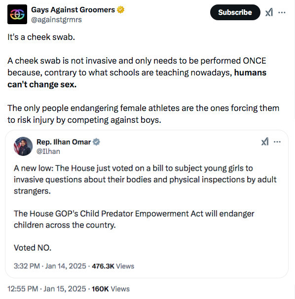This screenshot has width=295, height=299.
Task: Open quoted tweet by clicking 'Voted NO.' text
Action: click(x=33, y=248)
